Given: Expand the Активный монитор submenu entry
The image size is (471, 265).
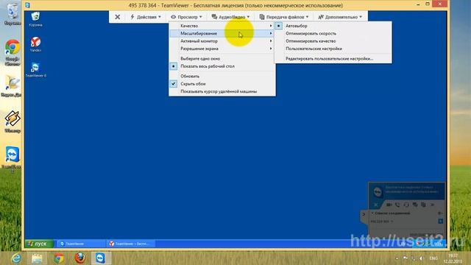Looking at the screenshot, I should coord(222,41).
